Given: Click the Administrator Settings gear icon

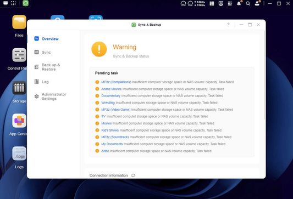Looking at the screenshot, I should click(37, 96).
